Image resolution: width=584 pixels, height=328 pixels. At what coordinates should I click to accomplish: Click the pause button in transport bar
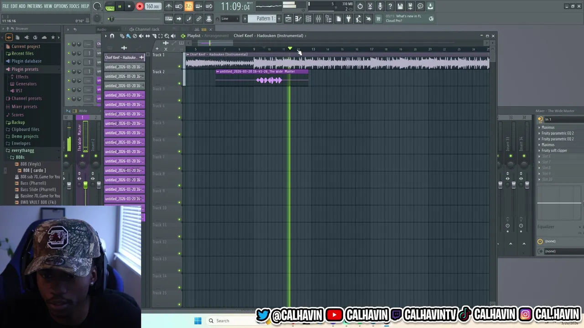pos(120,6)
